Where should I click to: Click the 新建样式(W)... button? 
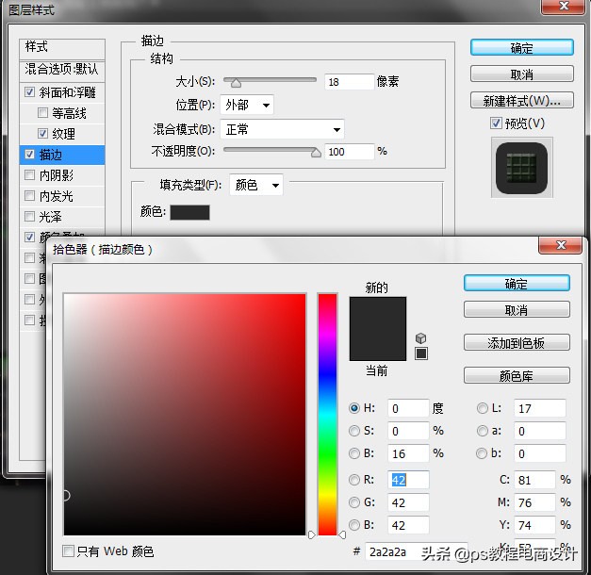click(x=522, y=100)
